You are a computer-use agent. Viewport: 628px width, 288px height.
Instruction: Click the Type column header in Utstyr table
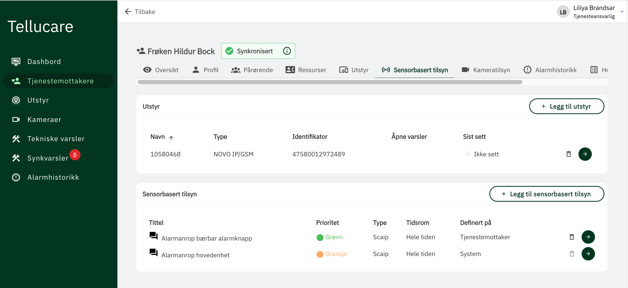click(220, 137)
